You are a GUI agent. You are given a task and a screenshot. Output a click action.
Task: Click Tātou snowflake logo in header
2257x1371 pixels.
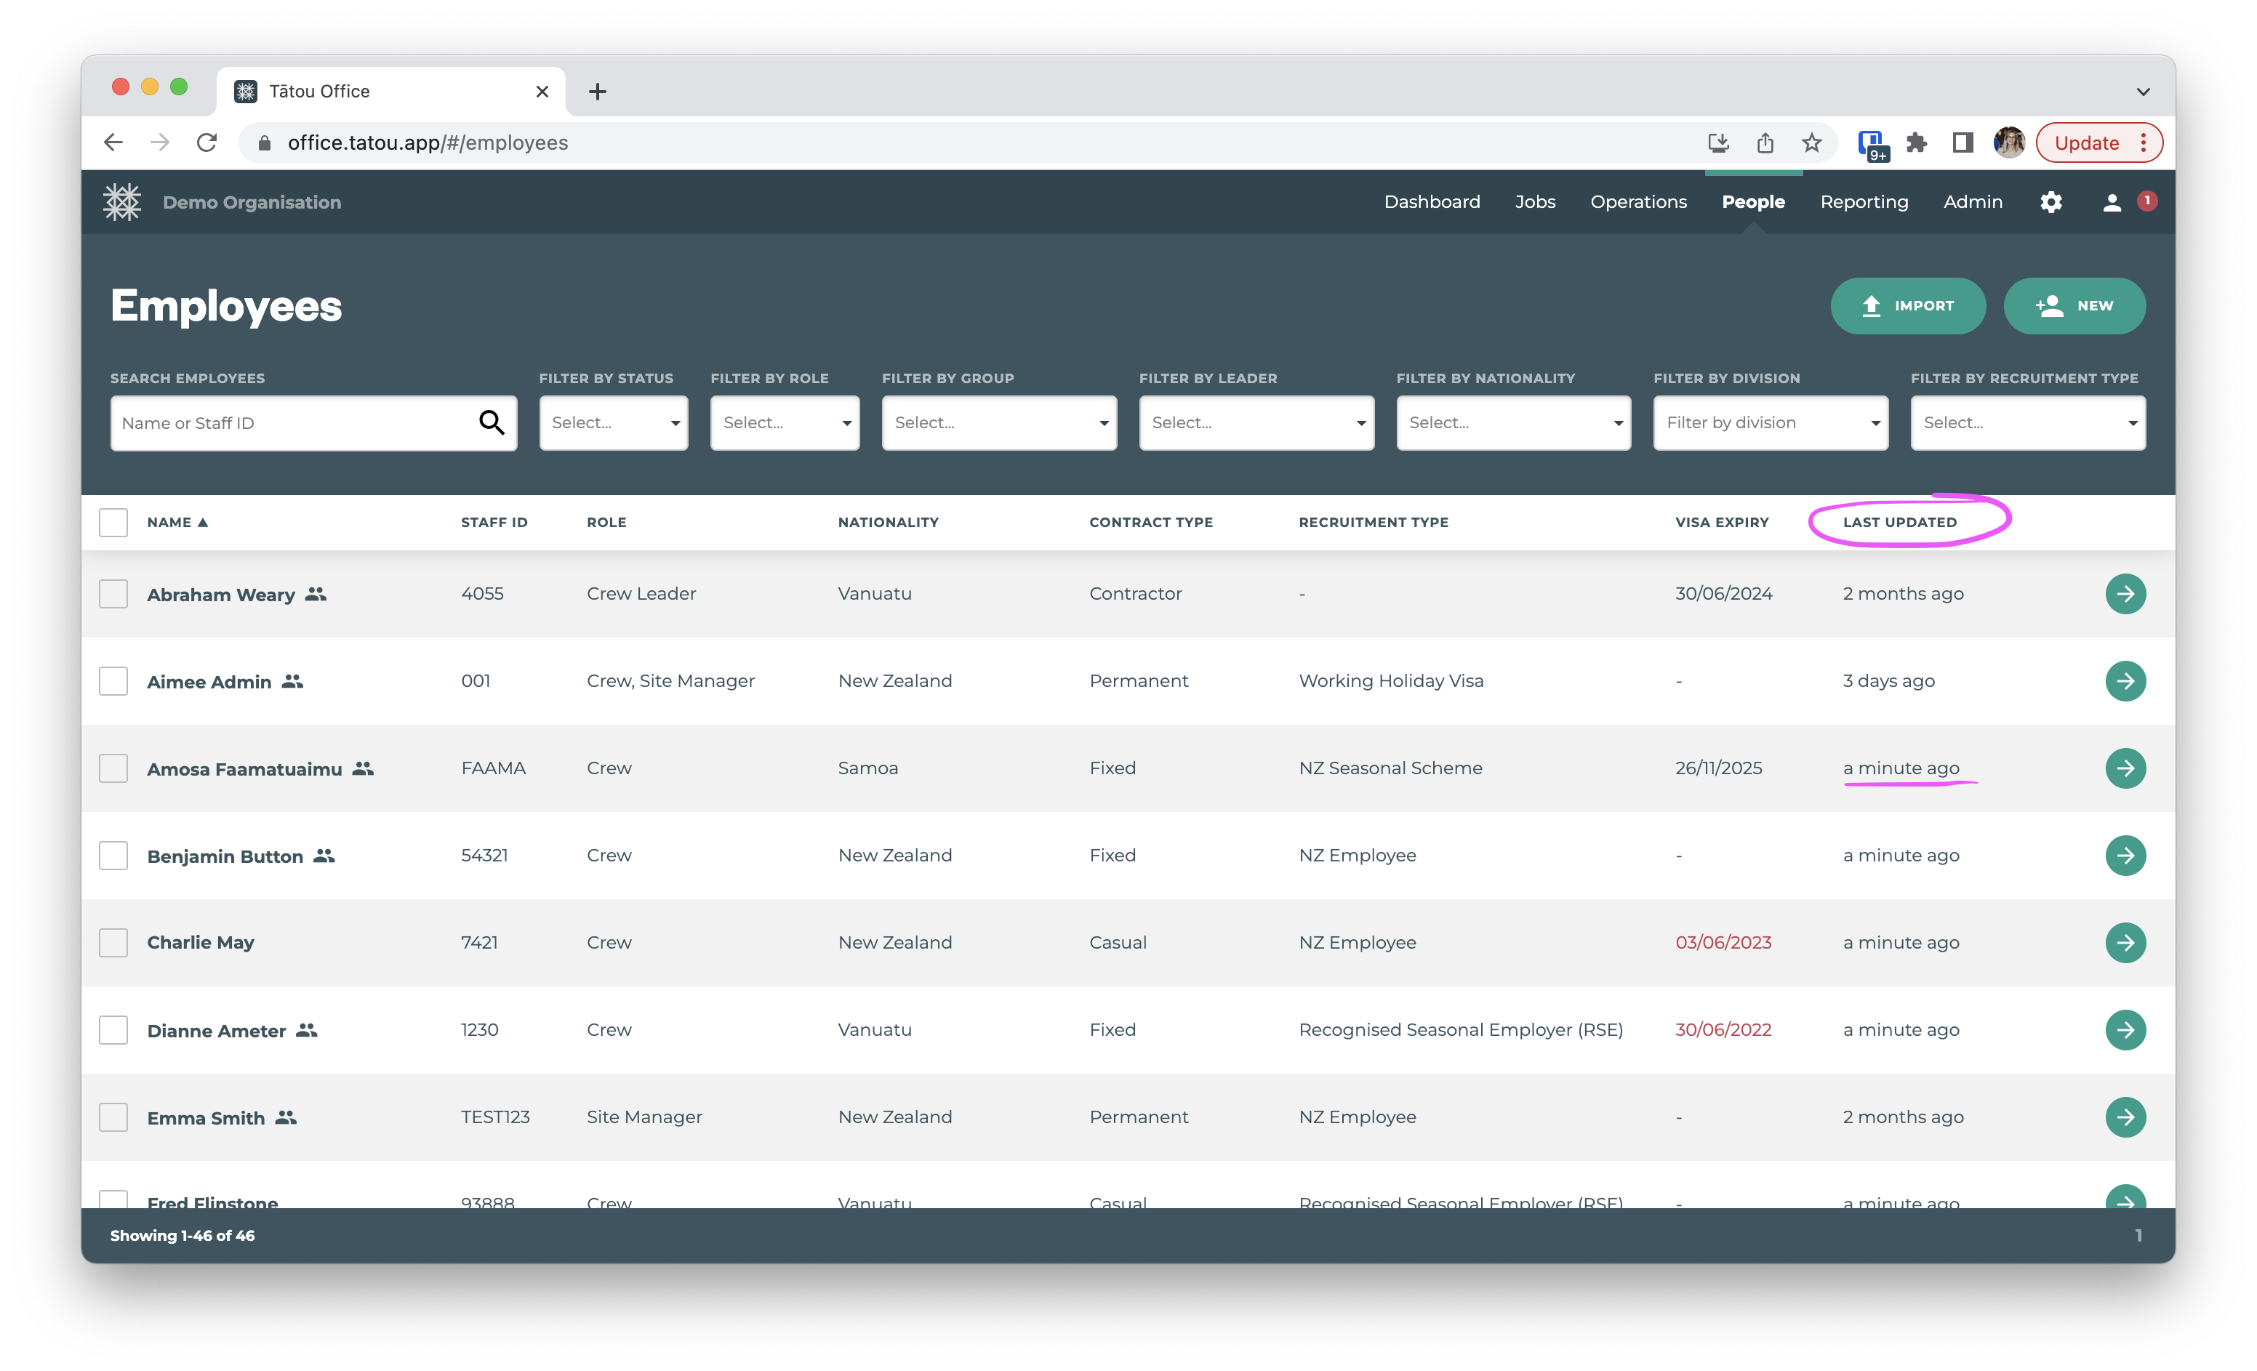(122, 202)
